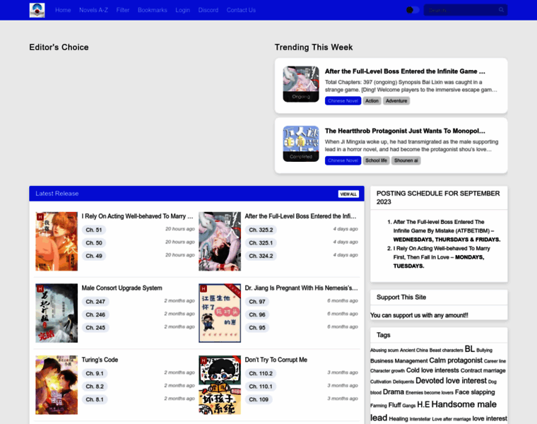Open chapter Ch. 49

coord(94,256)
